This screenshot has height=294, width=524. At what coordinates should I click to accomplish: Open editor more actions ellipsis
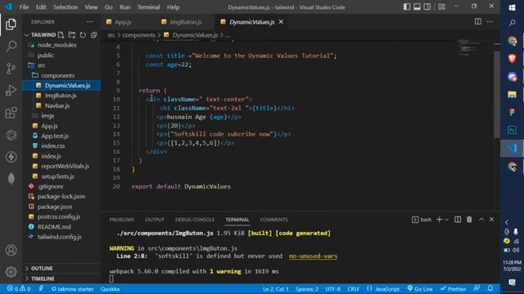[x=490, y=22]
